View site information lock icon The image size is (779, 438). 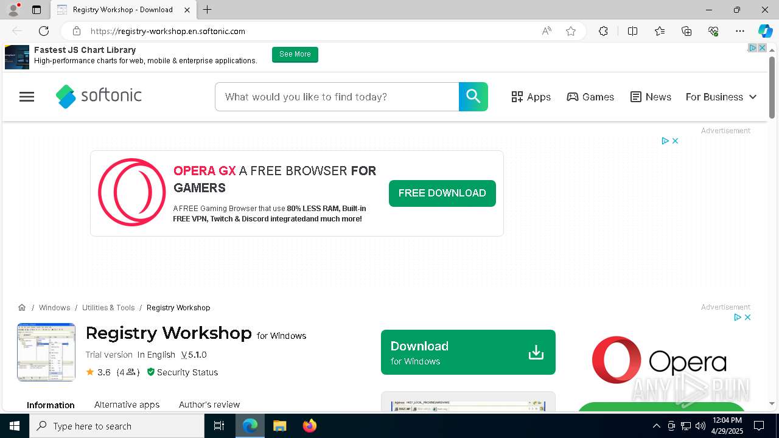pyautogui.click(x=76, y=31)
